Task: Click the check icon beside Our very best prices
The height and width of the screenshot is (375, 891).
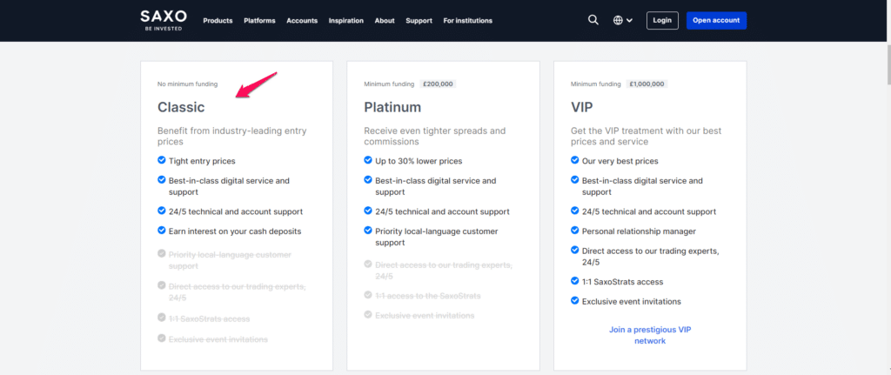Action: [575, 161]
